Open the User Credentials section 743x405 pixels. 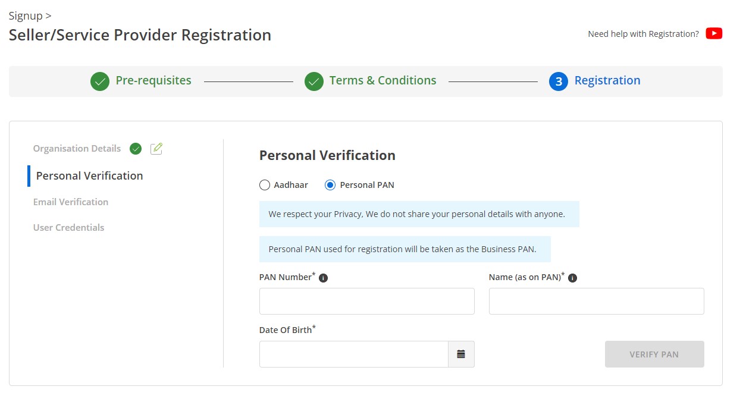(x=68, y=227)
